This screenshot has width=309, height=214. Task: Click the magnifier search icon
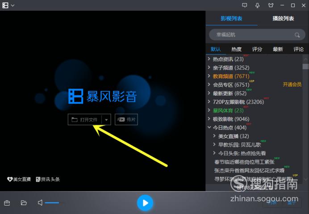click(x=297, y=35)
